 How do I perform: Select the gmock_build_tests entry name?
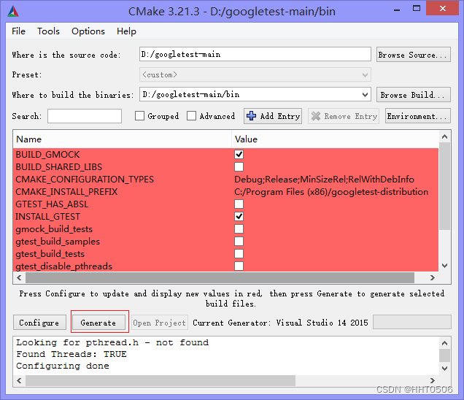(x=54, y=229)
